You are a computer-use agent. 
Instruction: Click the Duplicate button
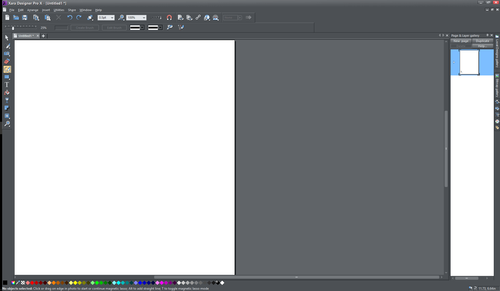[483, 41]
